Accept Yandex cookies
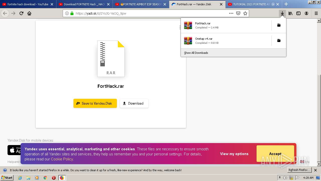This screenshot has width=321, height=181. pyautogui.click(x=275, y=154)
